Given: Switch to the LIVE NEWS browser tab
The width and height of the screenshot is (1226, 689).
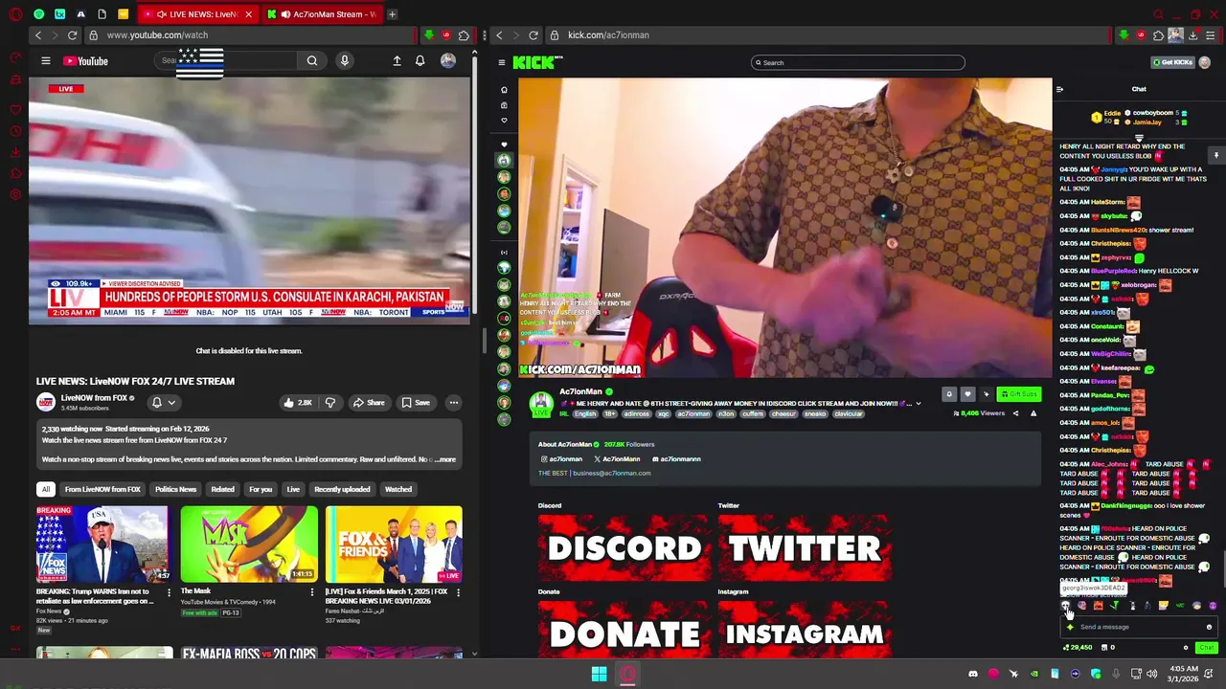Looking at the screenshot, I should 196,14.
